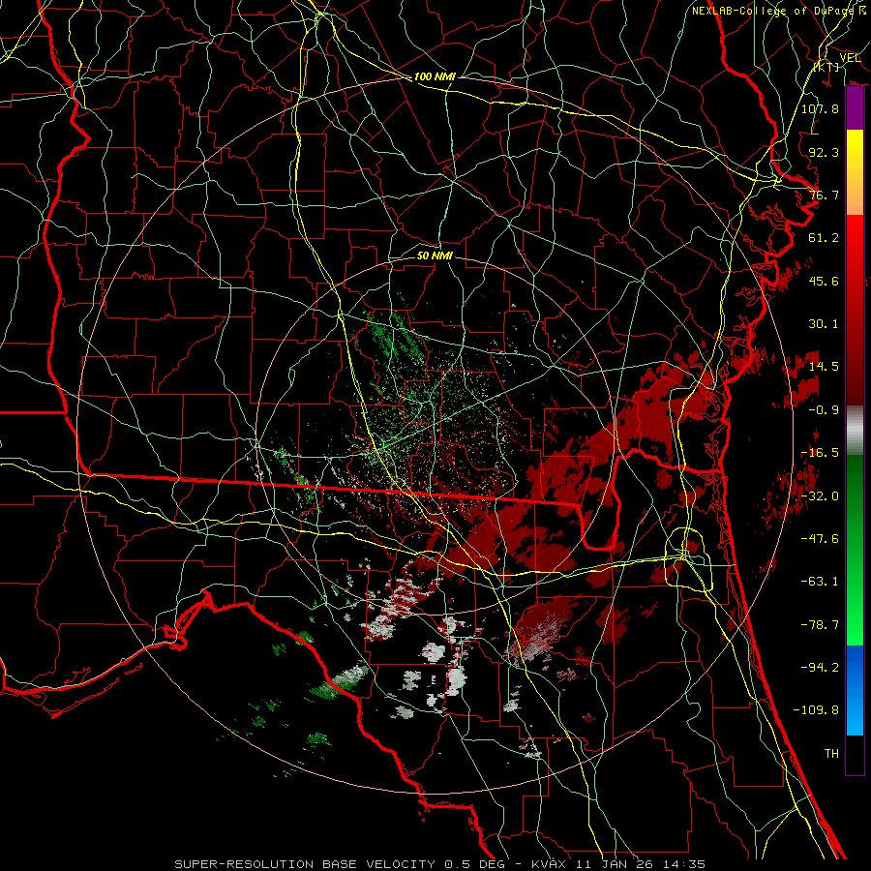Click the -109.8 scale value

(x=816, y=710)
